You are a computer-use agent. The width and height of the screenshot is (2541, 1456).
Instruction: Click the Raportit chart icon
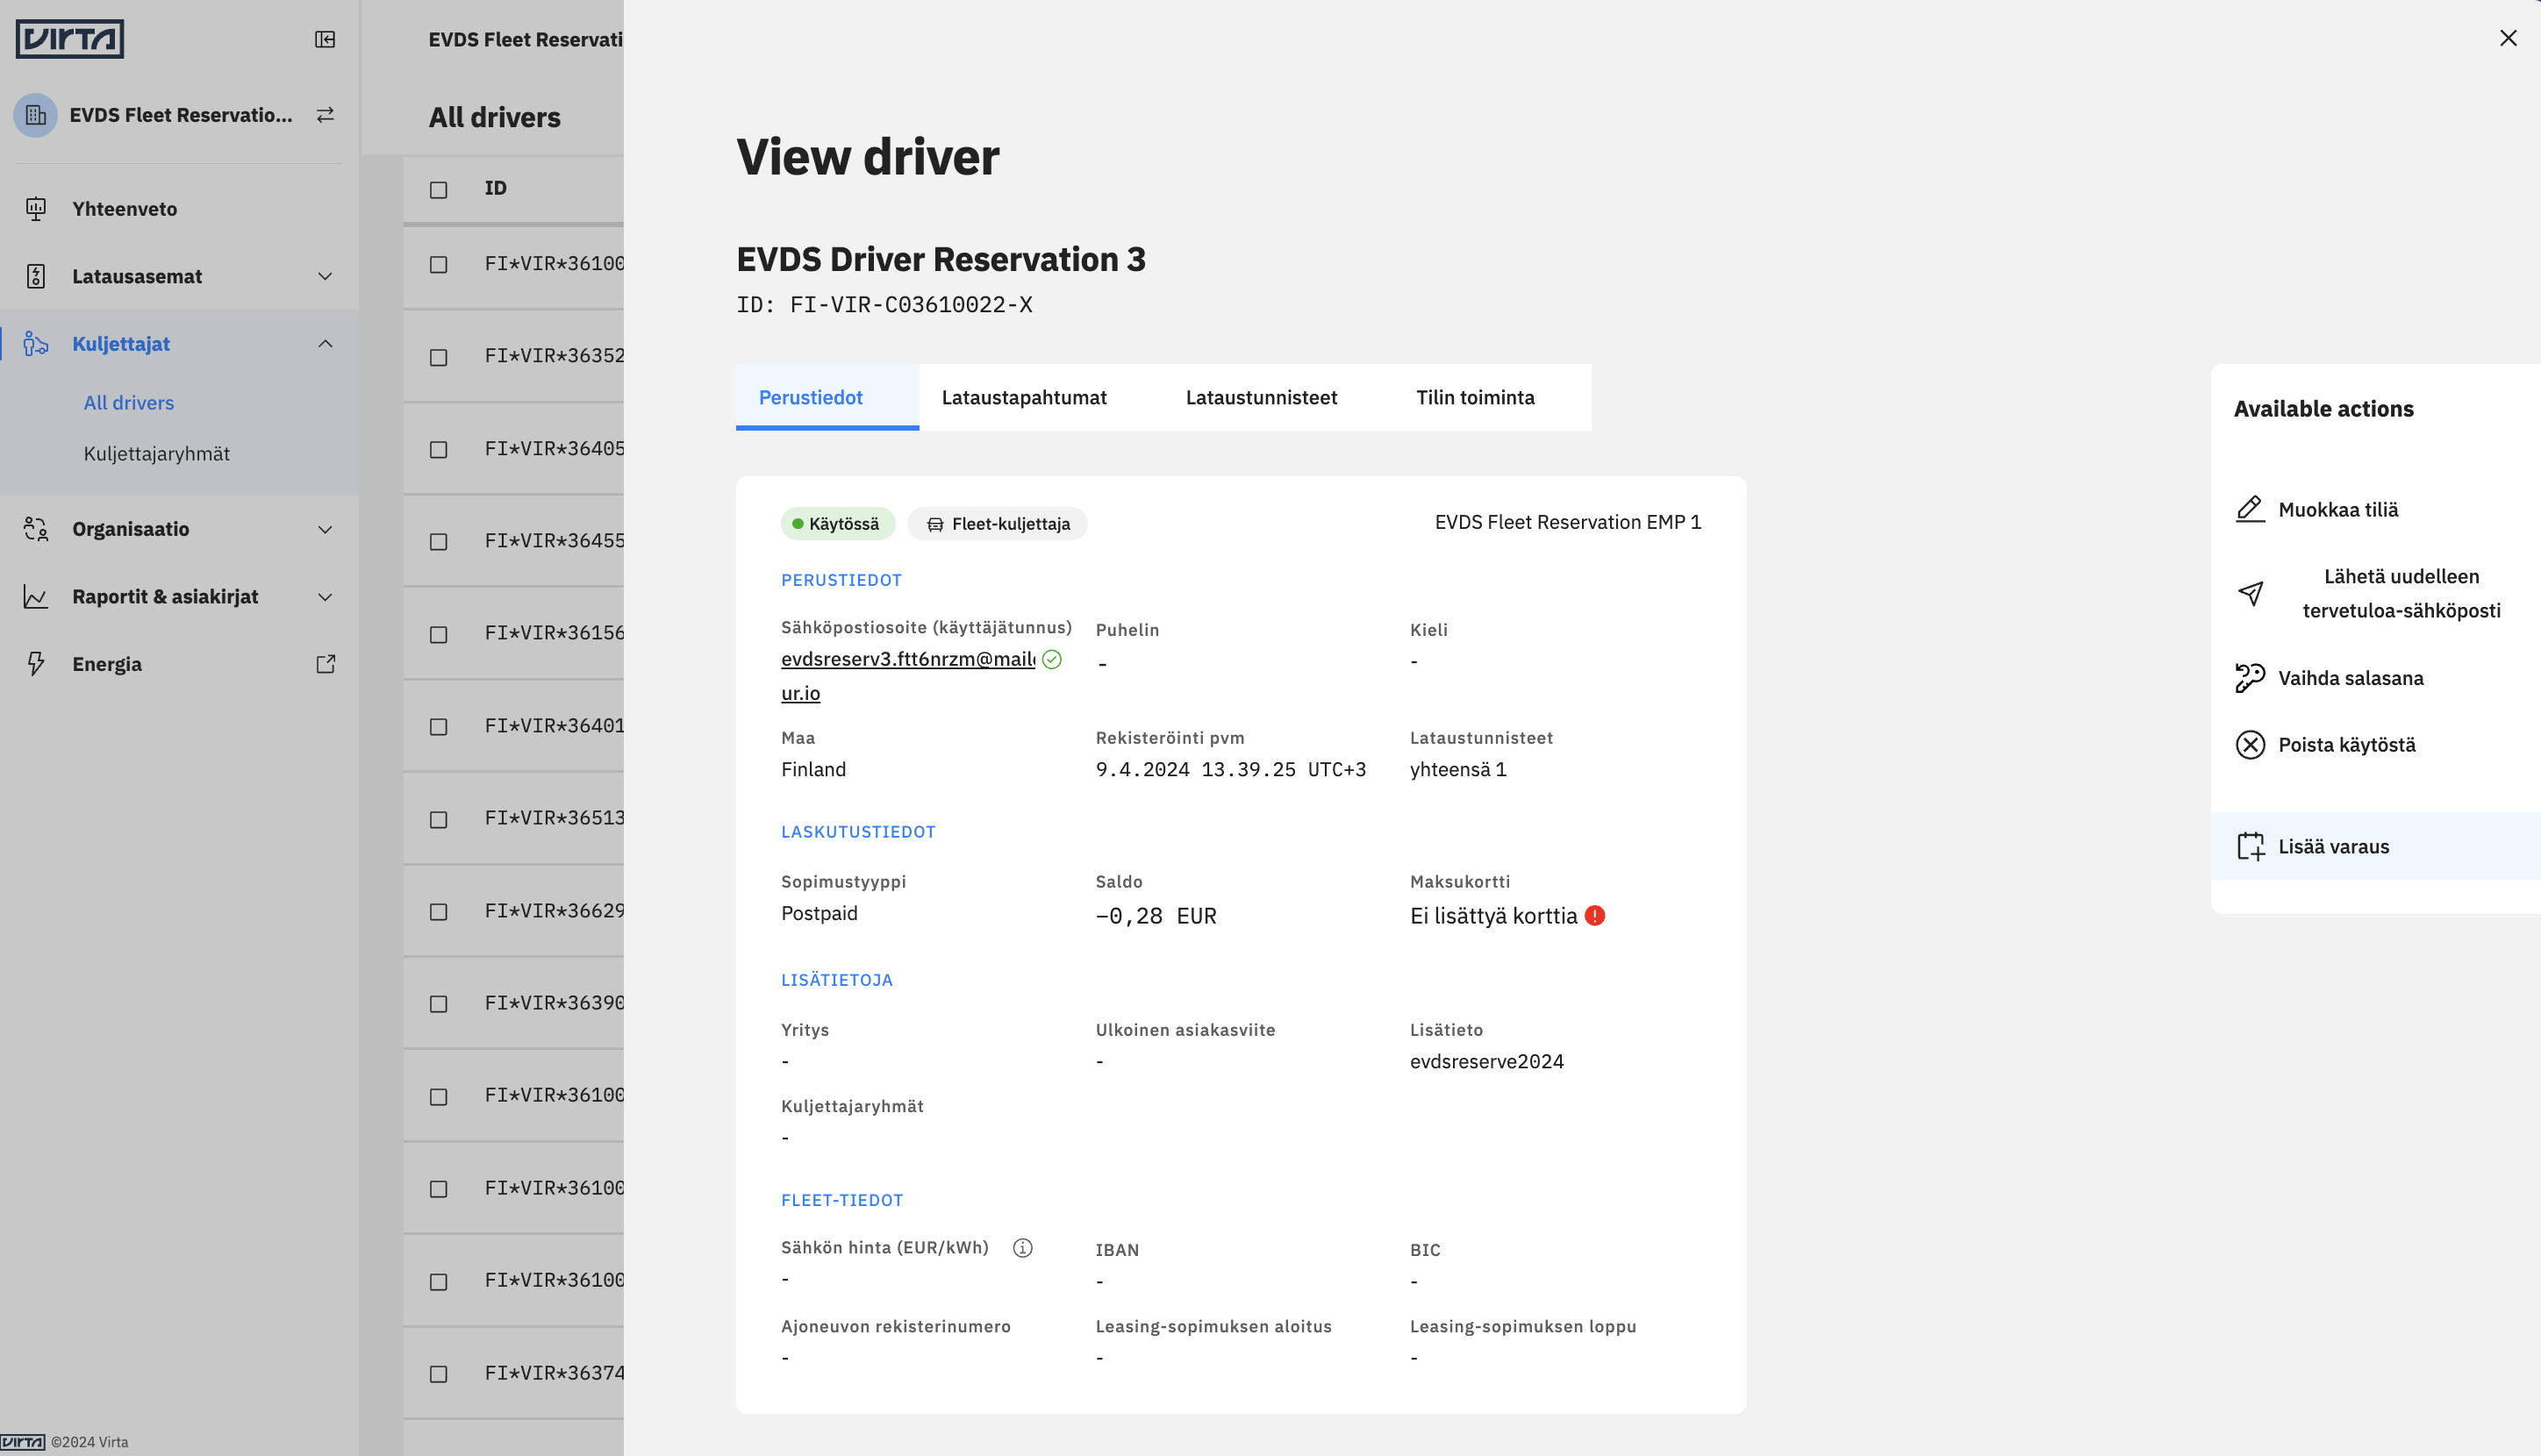[36, 597]
